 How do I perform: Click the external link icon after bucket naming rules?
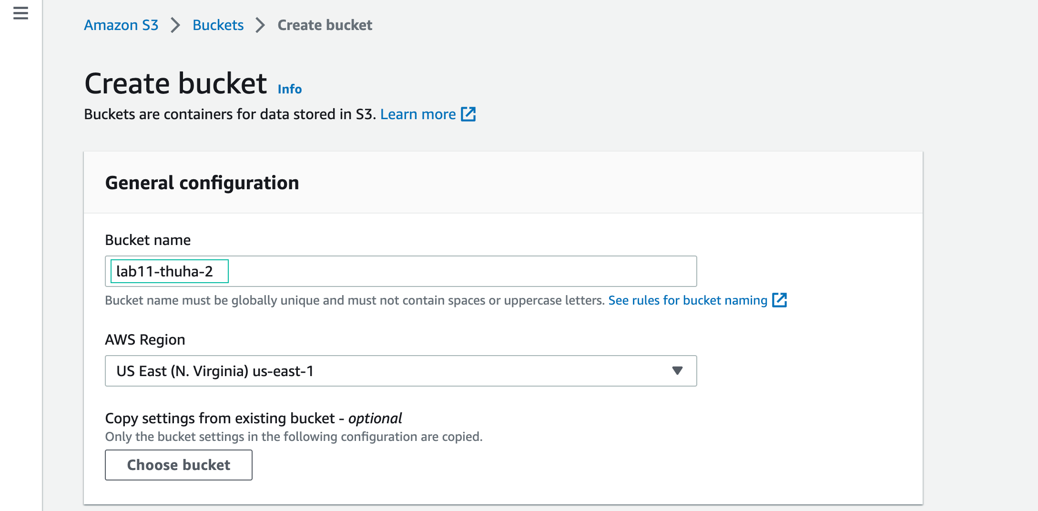click(x=780, y=300)
